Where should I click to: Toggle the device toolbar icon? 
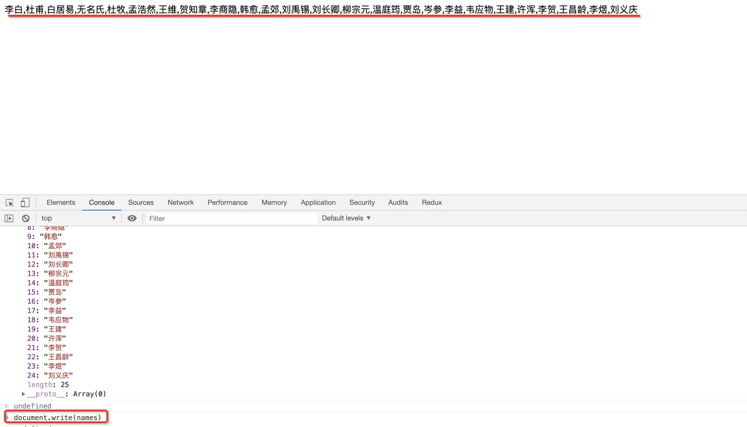tap(25, 203)
